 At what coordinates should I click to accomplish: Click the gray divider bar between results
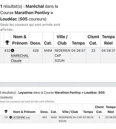[58, 85]
